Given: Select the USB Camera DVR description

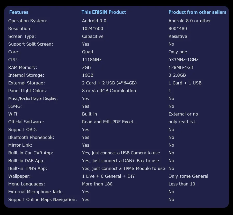Looking at the screenshot, I should click(x=121, y=153).
